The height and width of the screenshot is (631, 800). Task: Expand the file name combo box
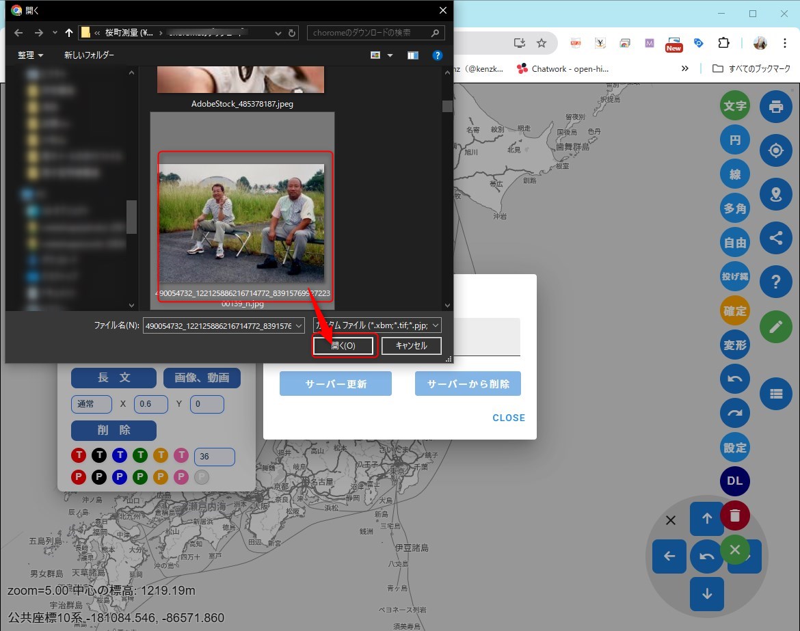tap(298, 326)
